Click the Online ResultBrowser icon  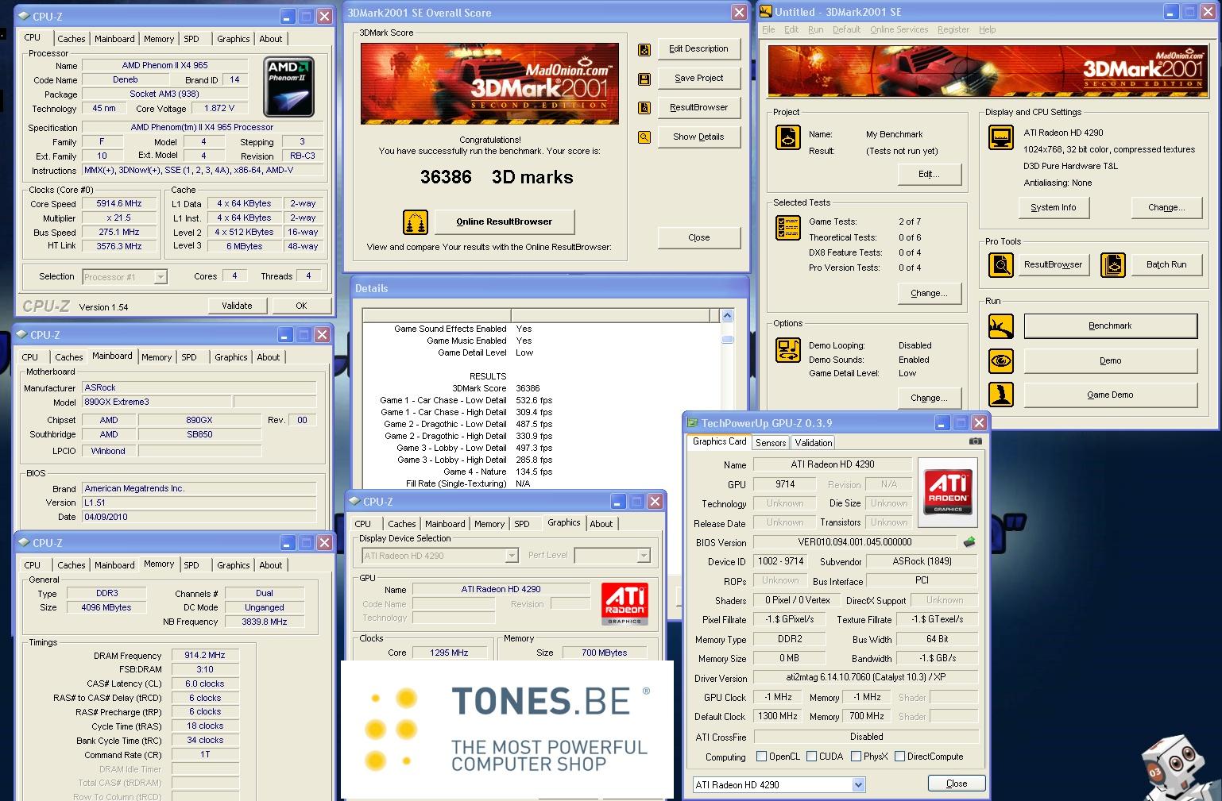(416, 222)
